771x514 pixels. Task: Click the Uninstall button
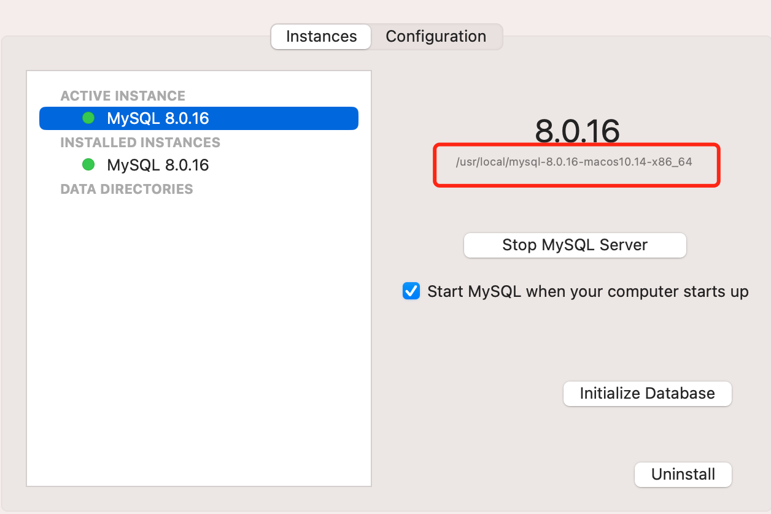coord(683,475)
